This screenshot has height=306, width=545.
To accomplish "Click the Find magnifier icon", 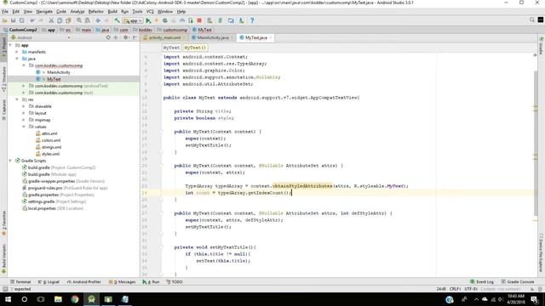I will click(x=79, y=20).
